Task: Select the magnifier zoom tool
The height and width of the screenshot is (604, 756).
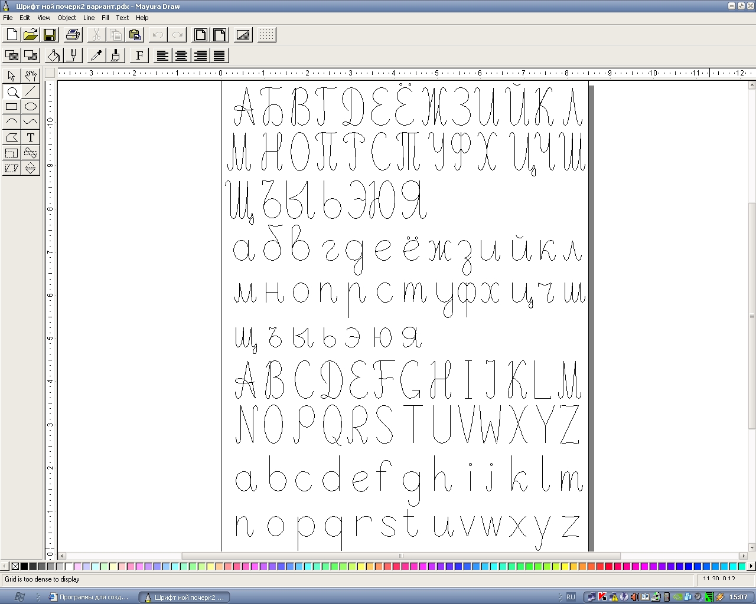Action: (x=12, y=91)
